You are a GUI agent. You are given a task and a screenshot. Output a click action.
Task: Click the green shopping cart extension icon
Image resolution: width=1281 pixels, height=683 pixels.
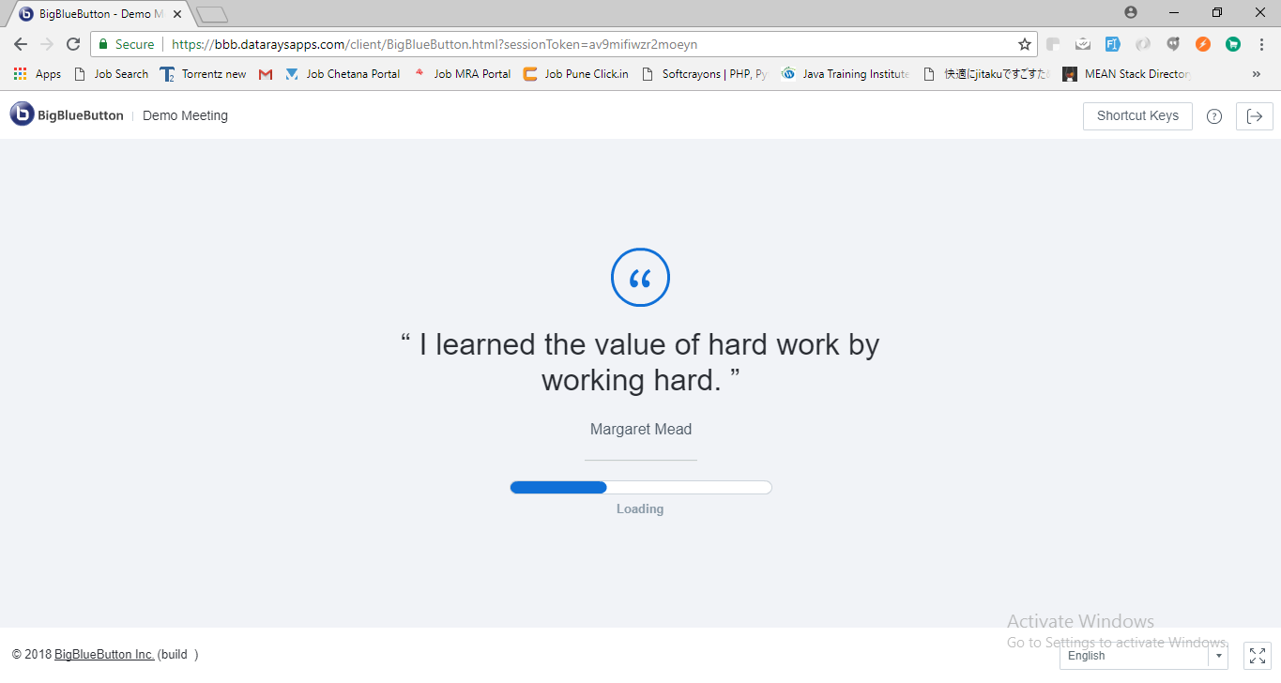[x=1232, y=44]
